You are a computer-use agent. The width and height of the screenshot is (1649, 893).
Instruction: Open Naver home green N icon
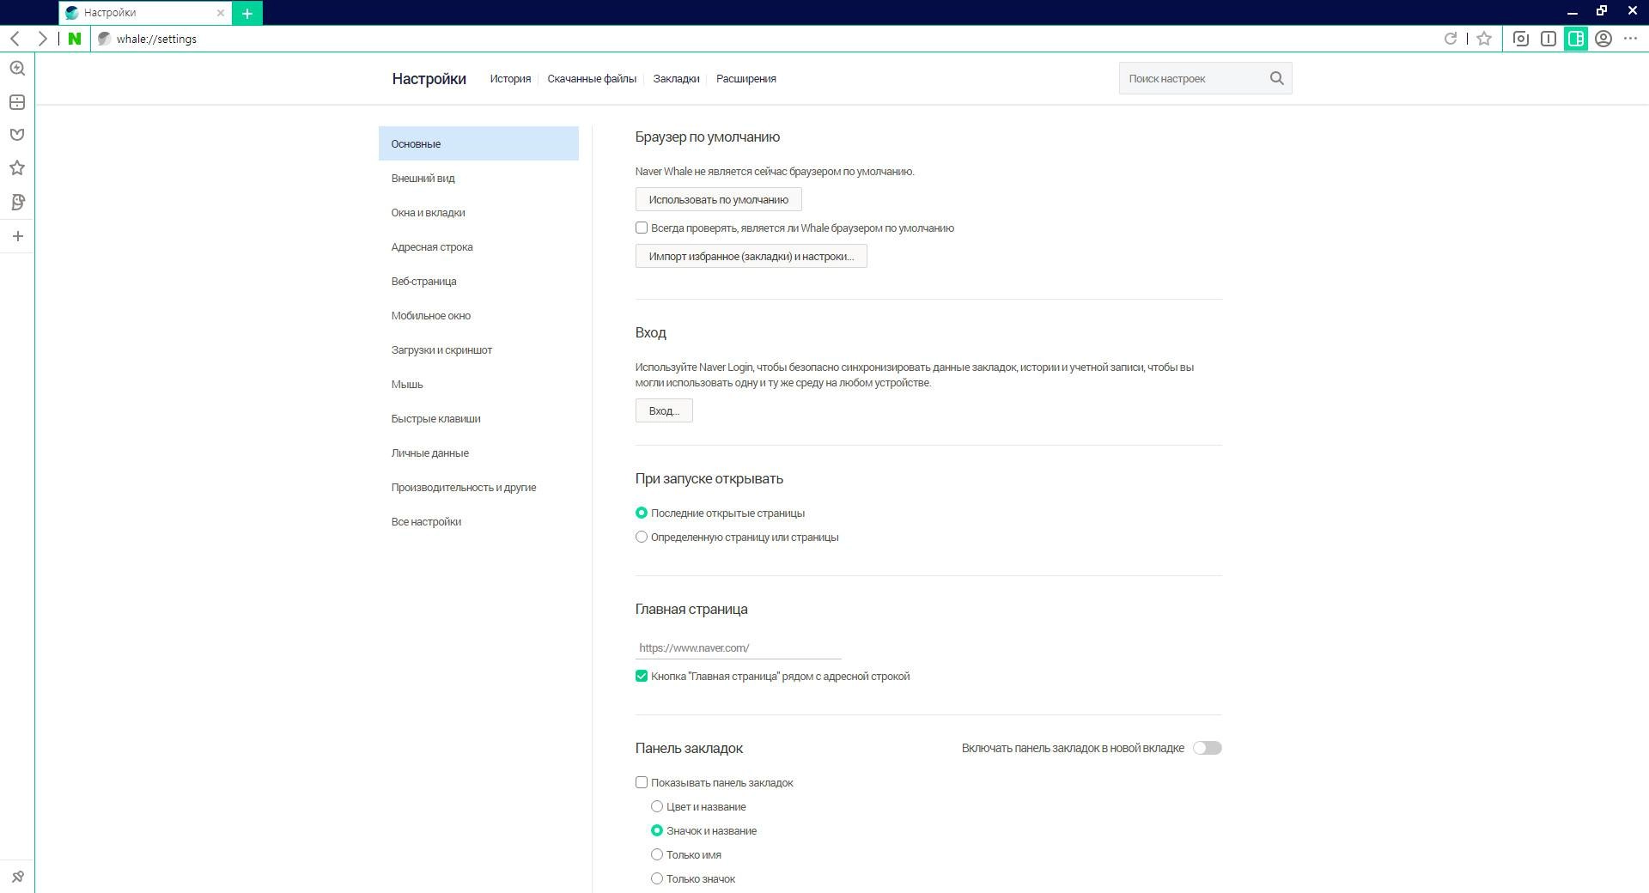pyautogui.click(x=75, y=39)
